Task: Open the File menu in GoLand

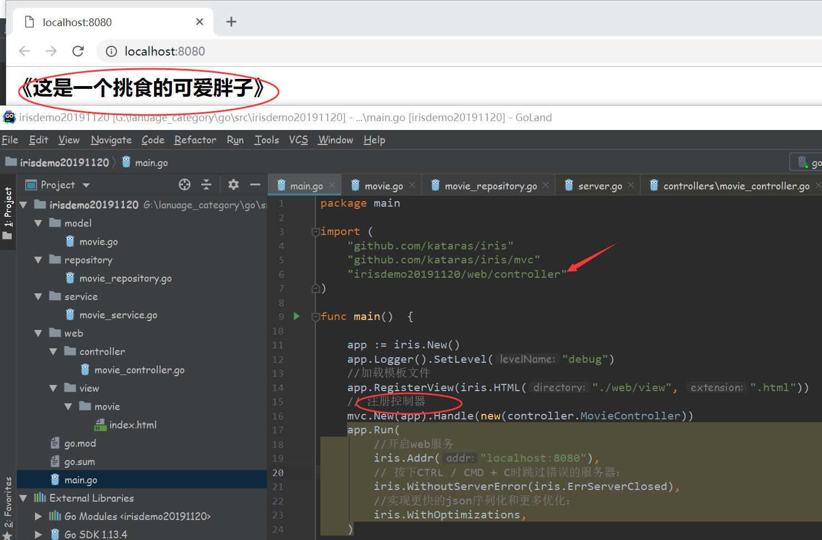Action: (x=10, y=140)
